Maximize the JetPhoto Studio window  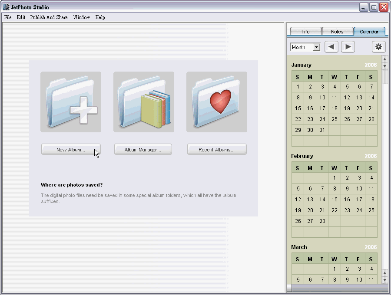[374, 7]
